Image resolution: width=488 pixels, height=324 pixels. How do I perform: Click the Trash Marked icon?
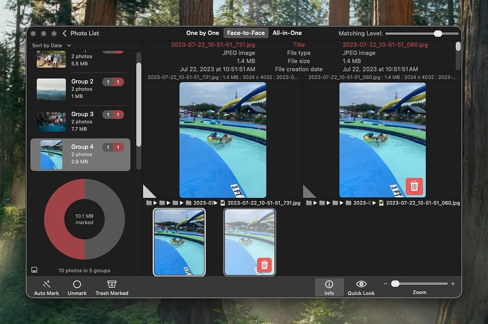(x=112, y=284)
